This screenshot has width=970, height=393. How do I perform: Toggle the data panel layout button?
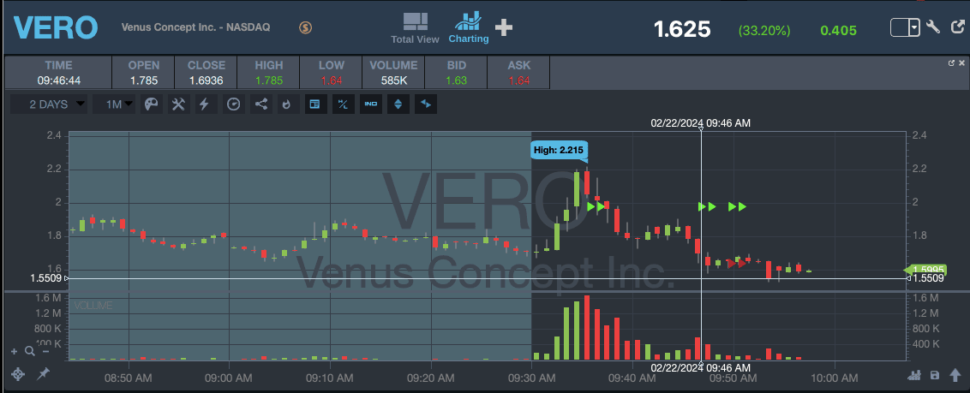(x=314, y=104)
